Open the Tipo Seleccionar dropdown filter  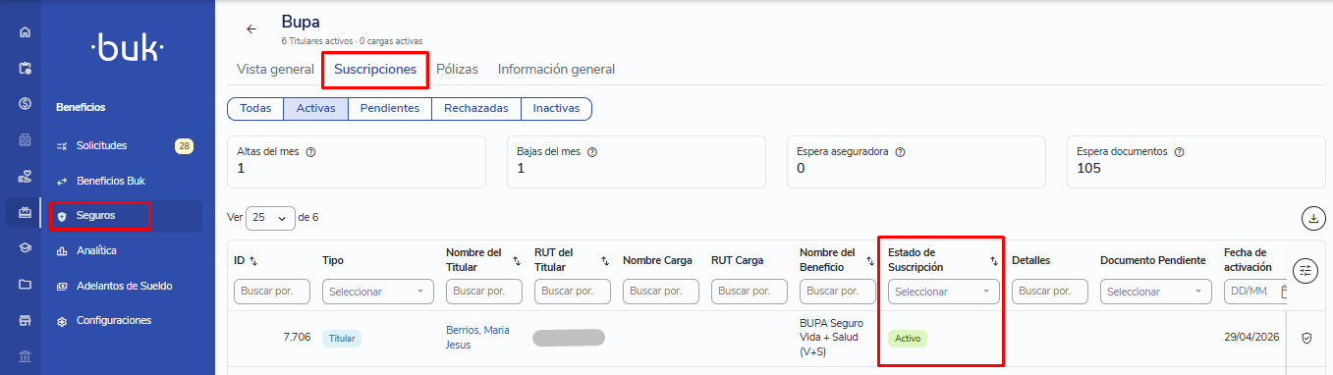pyautogui.click(x=378, y=292)
